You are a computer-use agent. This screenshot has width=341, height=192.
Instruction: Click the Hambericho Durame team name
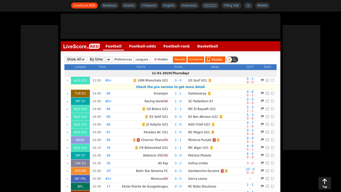[x=204, y=171]
